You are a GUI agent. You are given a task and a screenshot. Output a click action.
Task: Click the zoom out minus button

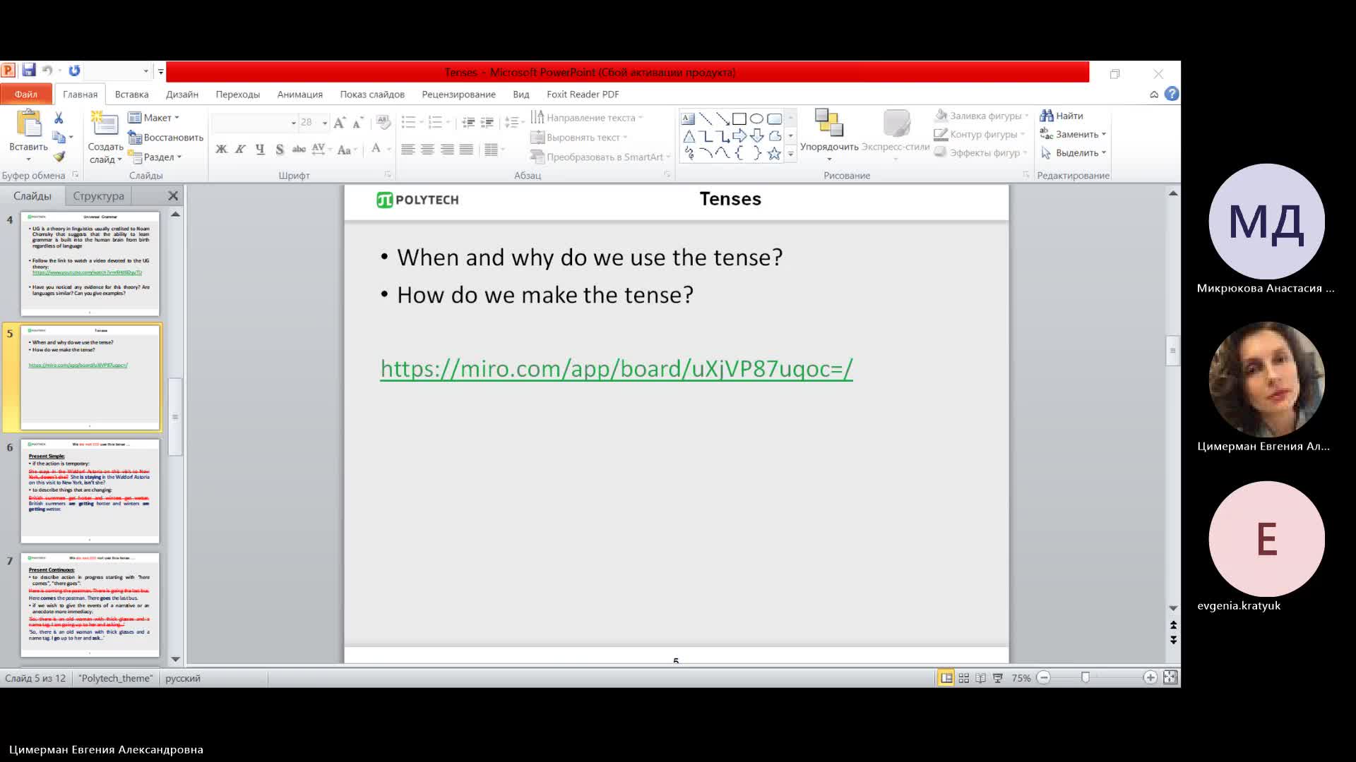coord(1044,678)
